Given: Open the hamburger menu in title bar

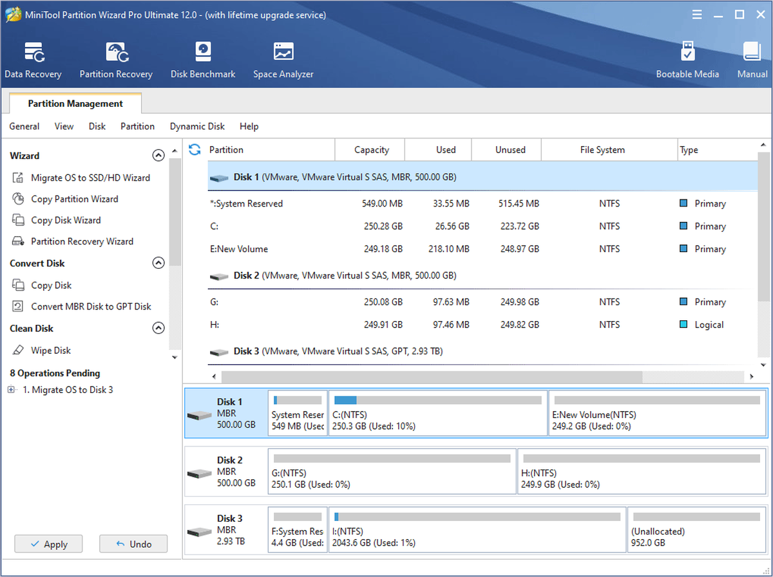Looking at the screenshot, I should [x=697, y=15].
